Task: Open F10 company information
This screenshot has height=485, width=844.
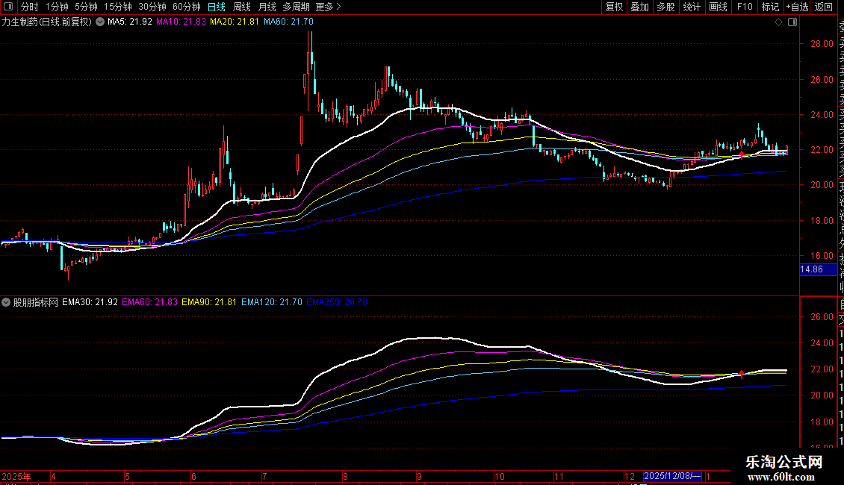Action: pos(745,7)
